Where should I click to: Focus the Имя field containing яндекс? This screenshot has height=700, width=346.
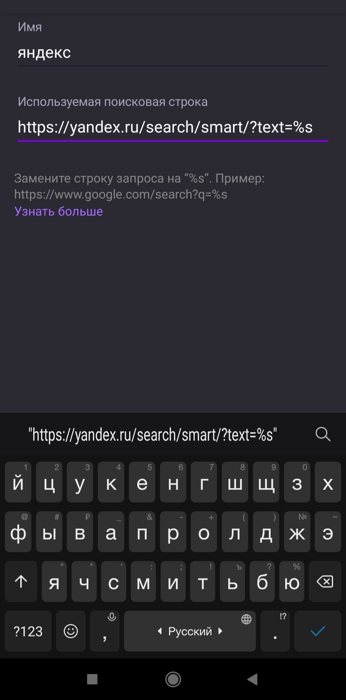click(173, 53)
